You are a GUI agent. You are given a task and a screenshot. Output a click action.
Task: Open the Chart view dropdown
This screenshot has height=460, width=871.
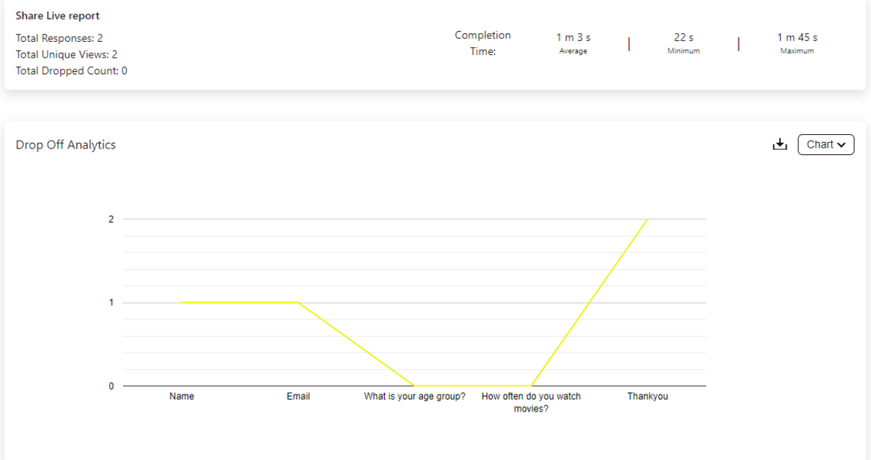tap(826, 145)
